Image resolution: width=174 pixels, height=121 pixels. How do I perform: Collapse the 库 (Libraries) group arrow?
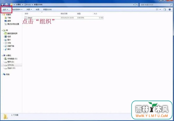2,30
